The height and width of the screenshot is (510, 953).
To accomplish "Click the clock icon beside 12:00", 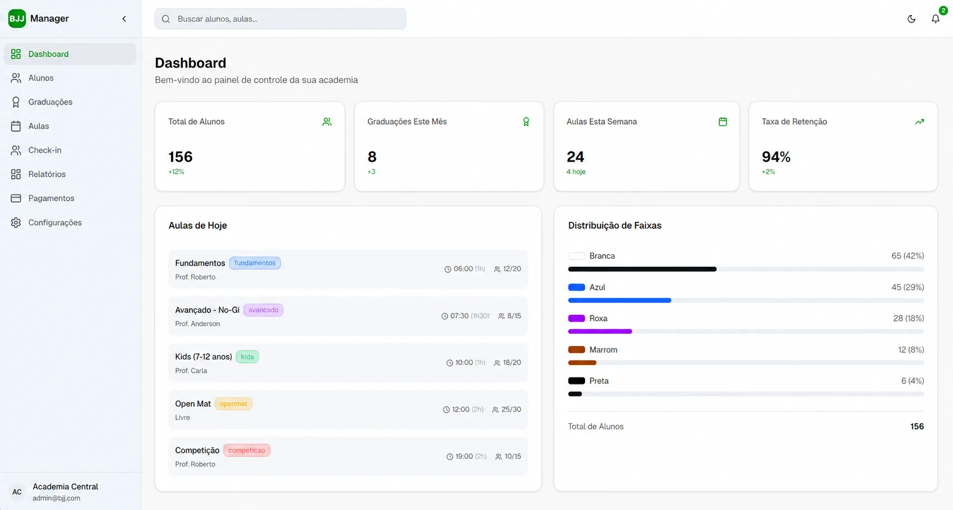I will tap(446, 409).
